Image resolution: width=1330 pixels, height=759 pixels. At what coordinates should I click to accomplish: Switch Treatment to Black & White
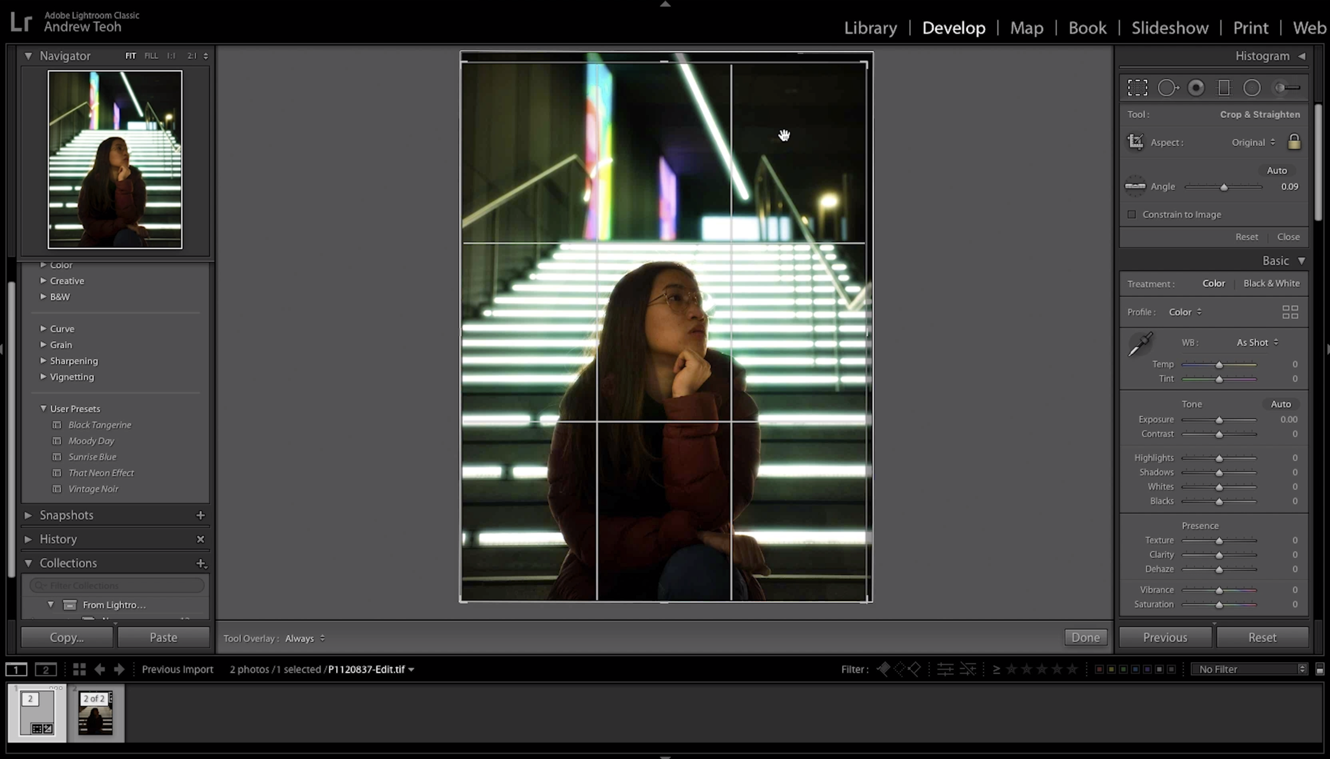point(1271,283)
